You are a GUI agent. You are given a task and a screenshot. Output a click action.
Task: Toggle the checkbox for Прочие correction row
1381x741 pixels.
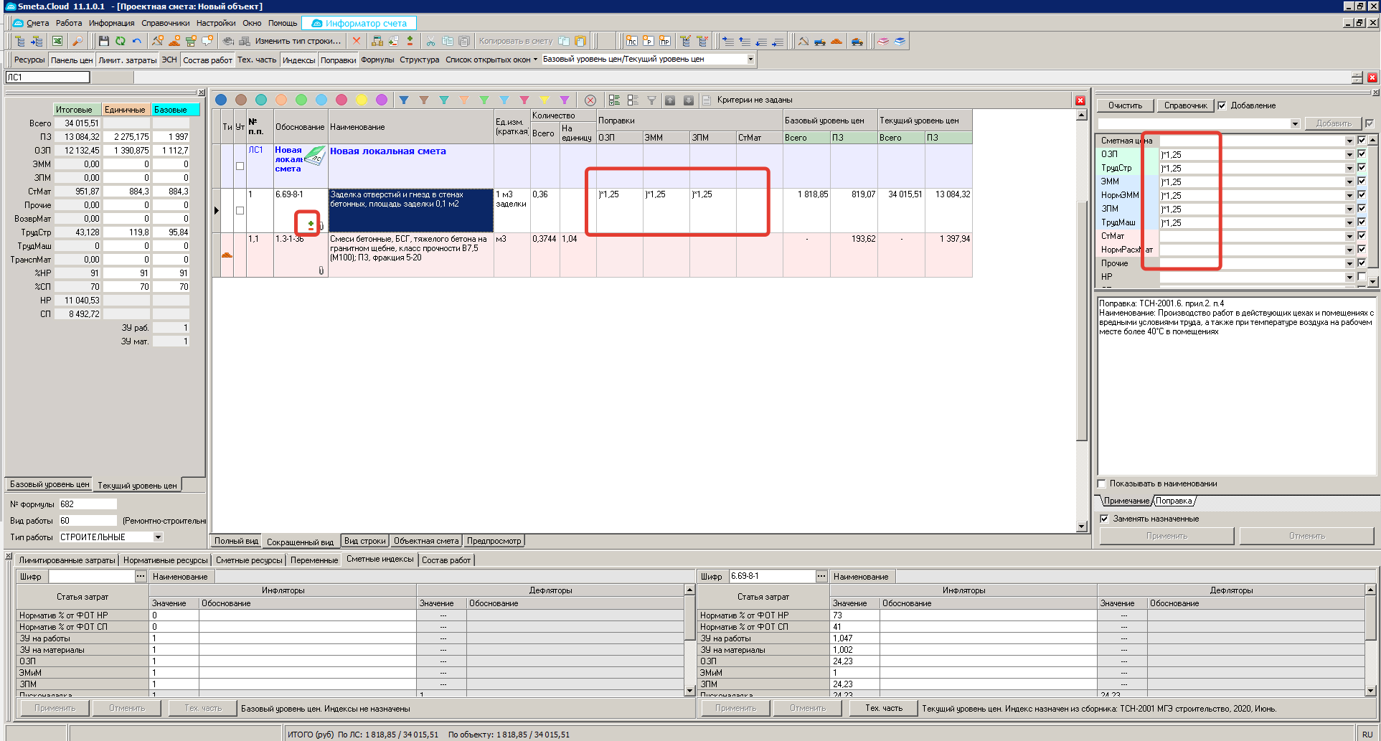[x=1362, y=263]
